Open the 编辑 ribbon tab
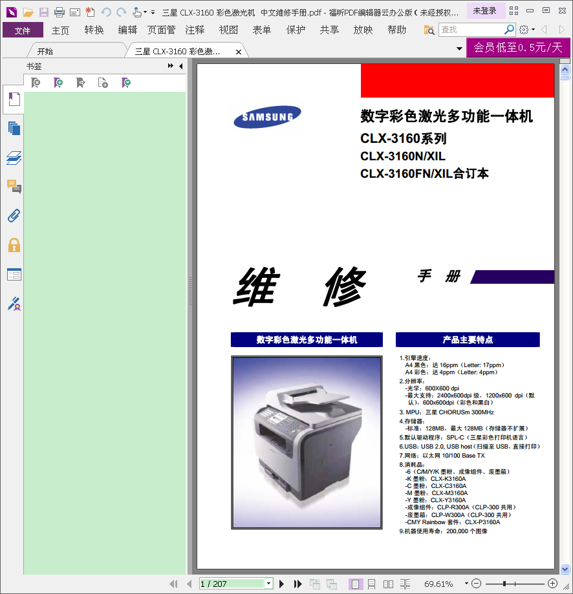The height and width of the screenshot is (594, 573). tap(127, 30)
